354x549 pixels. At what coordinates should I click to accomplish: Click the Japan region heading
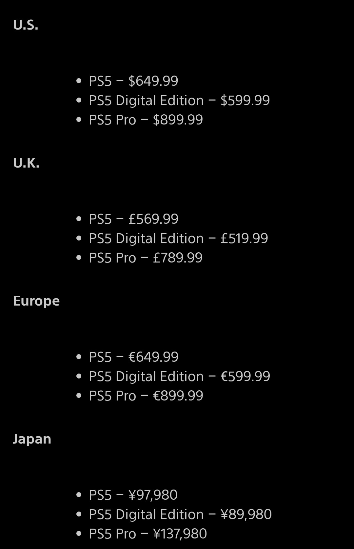pos(32,439)
